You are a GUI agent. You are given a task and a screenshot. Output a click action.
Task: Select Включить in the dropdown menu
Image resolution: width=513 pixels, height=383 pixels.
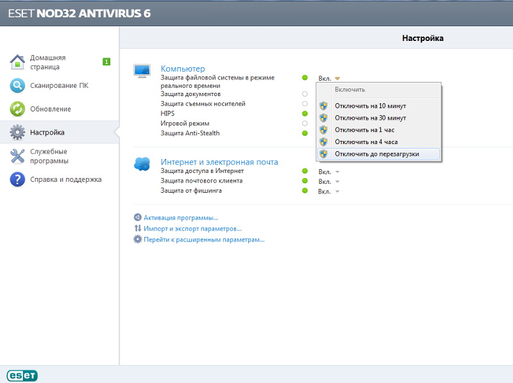pos(378,90)
